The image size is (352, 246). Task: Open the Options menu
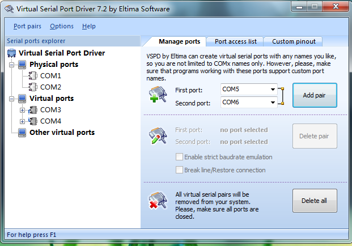click(x=62, y=26)
